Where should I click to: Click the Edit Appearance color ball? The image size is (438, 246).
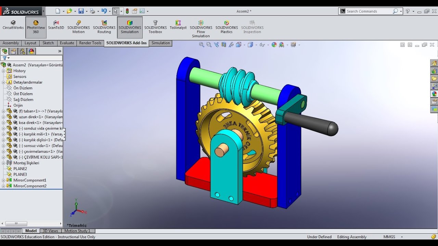[x=274, y=45]
